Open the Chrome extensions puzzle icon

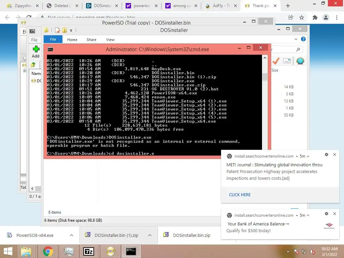tap(315, 17)
